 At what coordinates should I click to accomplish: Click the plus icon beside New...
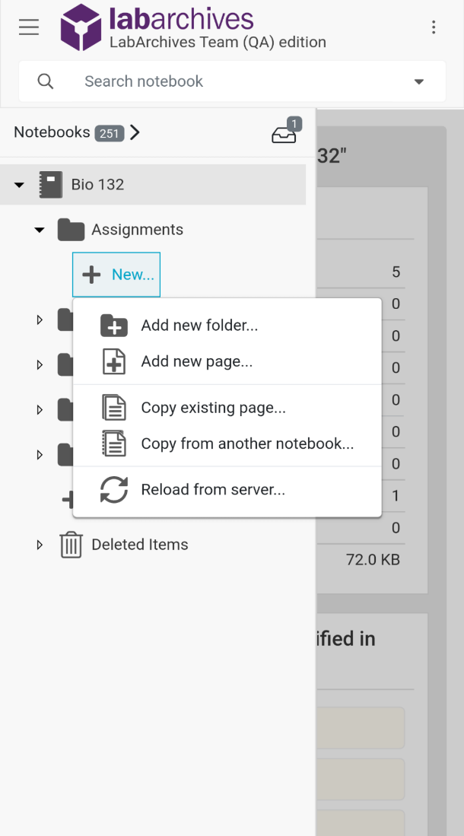(x=91, y=275)
